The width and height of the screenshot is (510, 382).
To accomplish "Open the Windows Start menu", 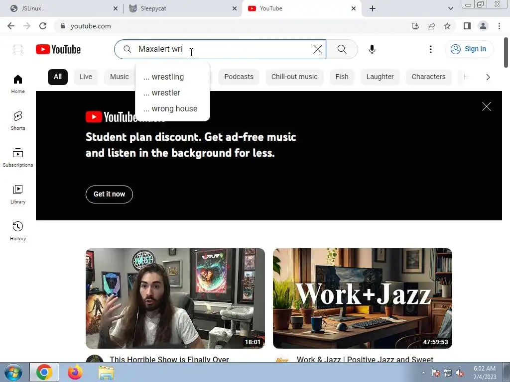I will 13,372.
